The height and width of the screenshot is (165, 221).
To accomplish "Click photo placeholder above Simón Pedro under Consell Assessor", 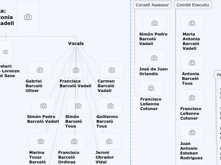I will pyautogui.click(x=154, y=23).
